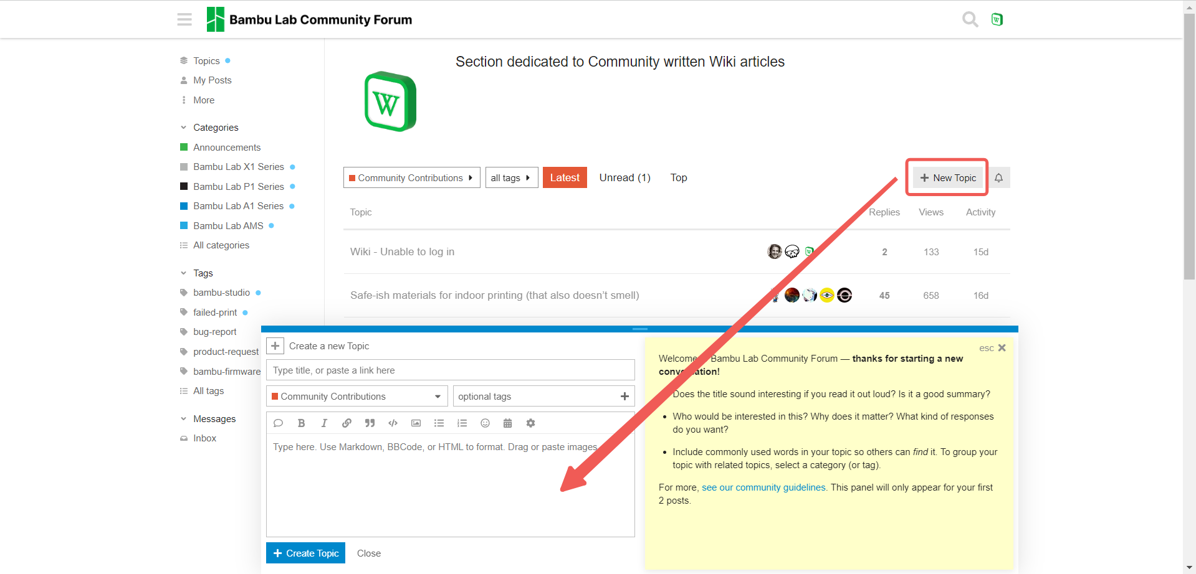Click into the post body text area
1196x574 pixels.
coord(450,485)
